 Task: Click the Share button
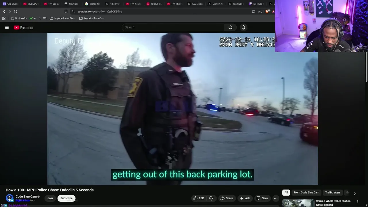click(x=227, y=198)
